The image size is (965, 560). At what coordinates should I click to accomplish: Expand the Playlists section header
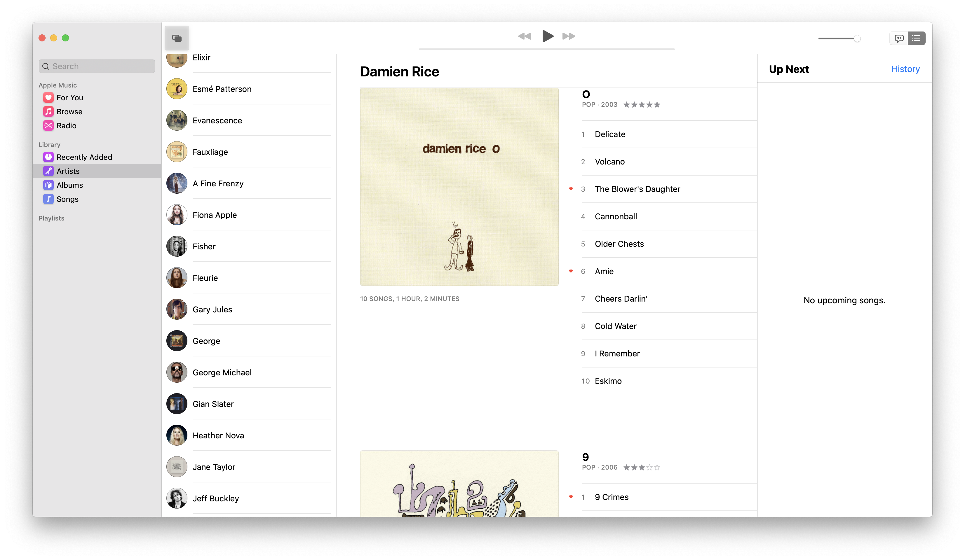coord(51,218)
